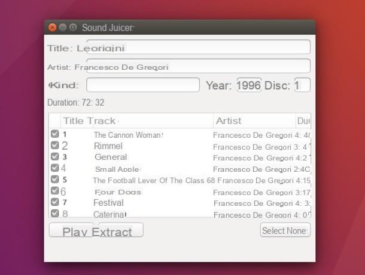The width and height of the screenshot is (365, 275).
Task: Select the track title Four Dogs
Action: coord(118,192)
